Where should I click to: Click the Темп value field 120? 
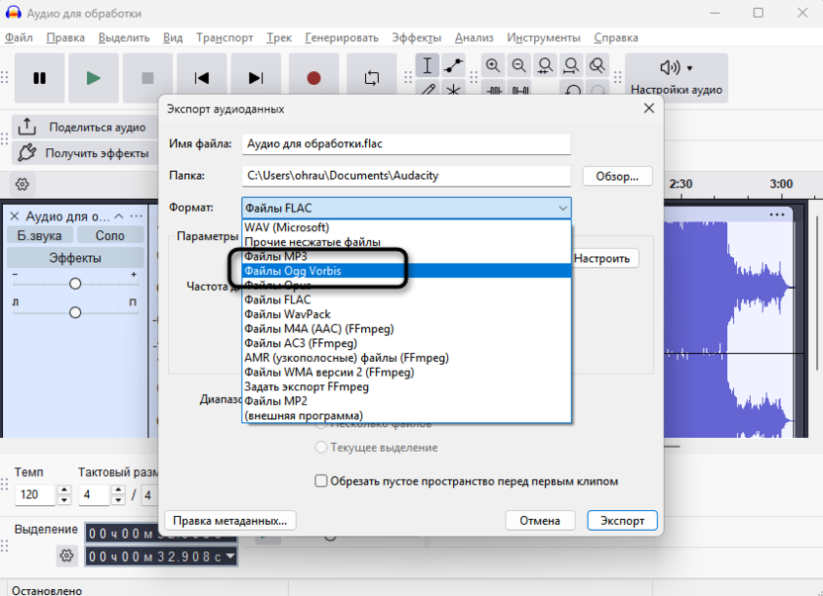point(35,494)
